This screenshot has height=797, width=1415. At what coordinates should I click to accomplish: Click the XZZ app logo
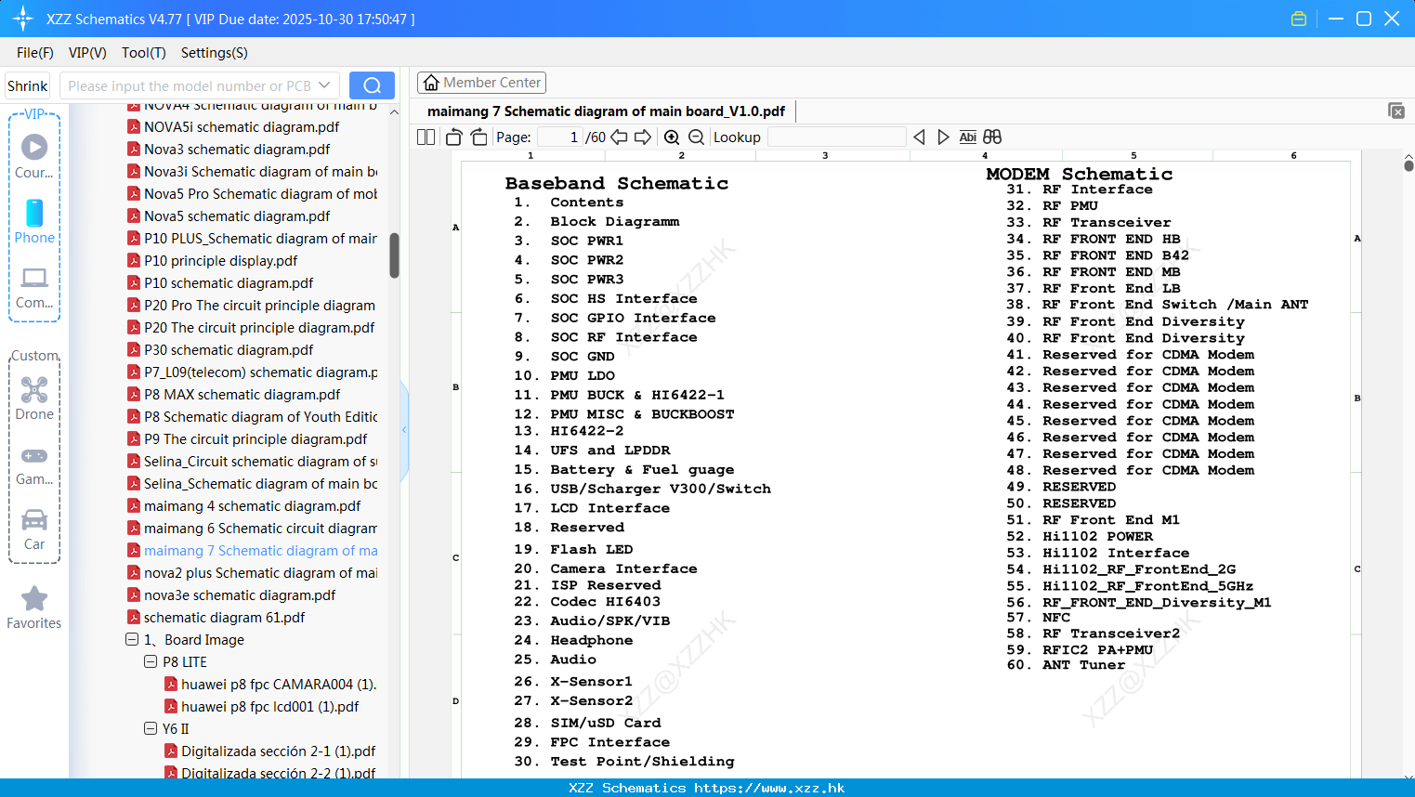click(x=22, y=19)
